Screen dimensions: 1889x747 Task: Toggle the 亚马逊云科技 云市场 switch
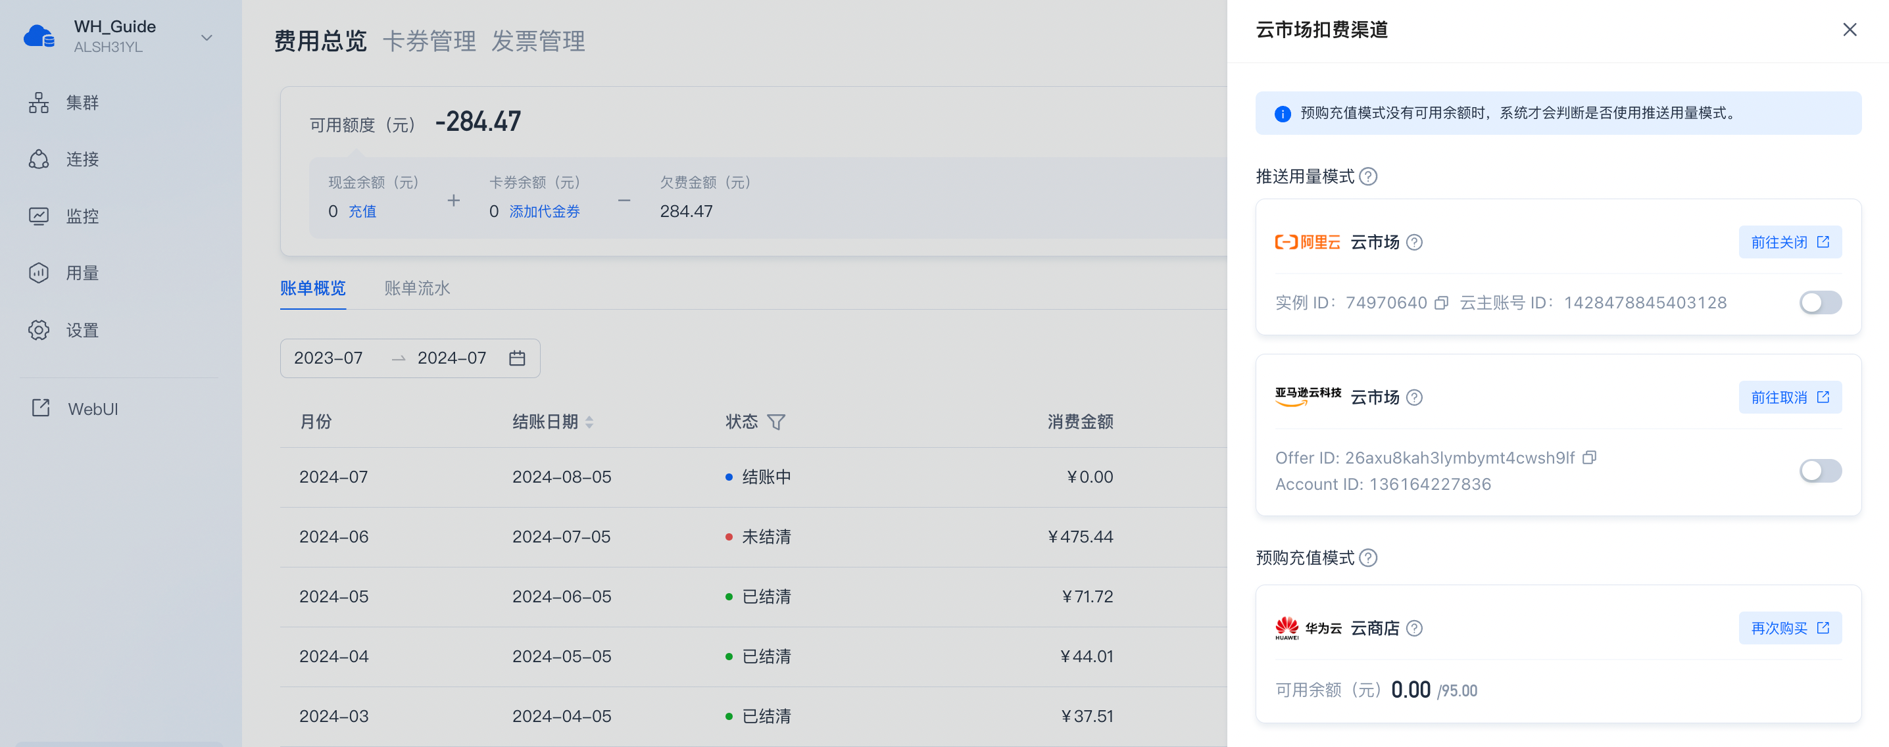(x=1820, y=471)
